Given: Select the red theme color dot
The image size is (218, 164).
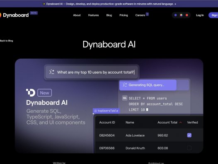Looking at the screenshot, I should click(x=187, y=15).
